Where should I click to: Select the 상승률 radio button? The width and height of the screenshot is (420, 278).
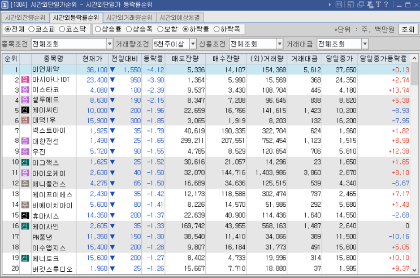coord(98,29)
